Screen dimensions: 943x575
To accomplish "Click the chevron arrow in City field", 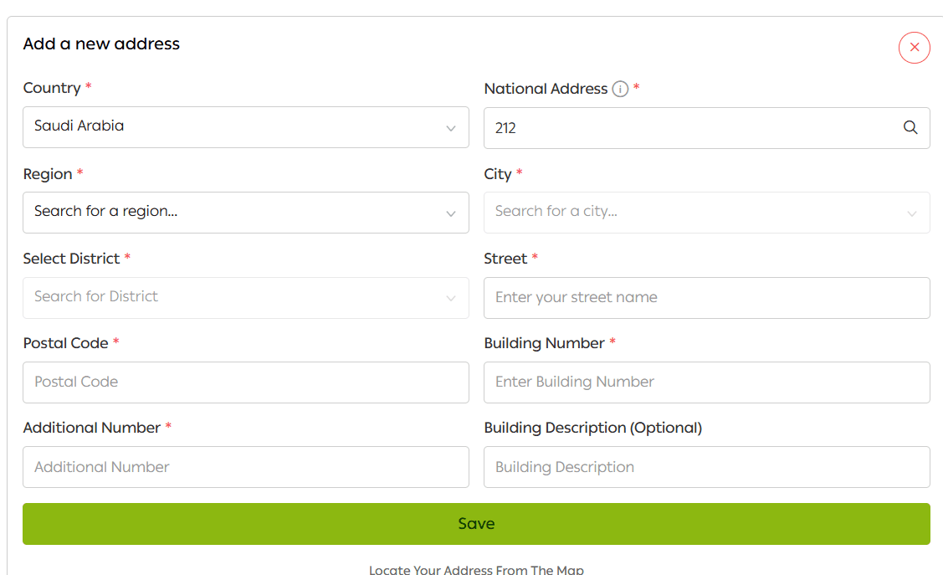I will pyautogui.click(x=912, y=214).
